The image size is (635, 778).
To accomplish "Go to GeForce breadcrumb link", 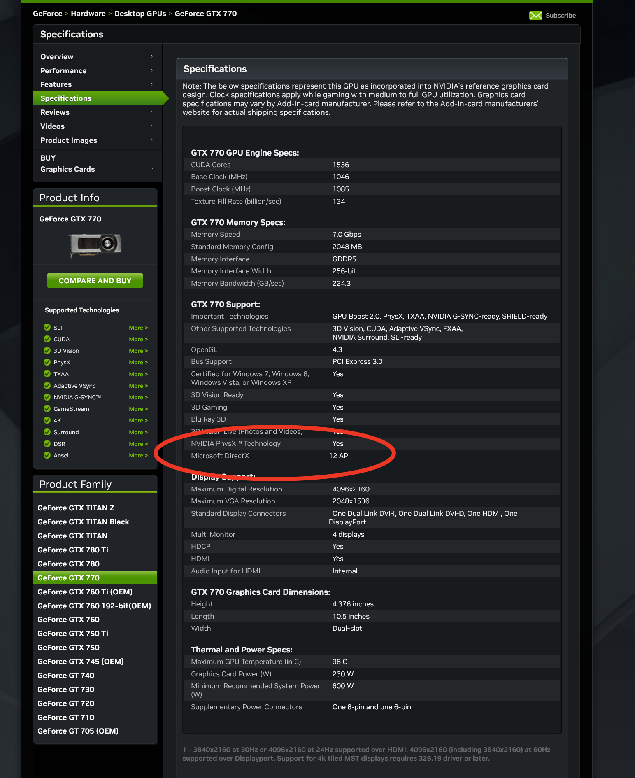I will point(48,14).
